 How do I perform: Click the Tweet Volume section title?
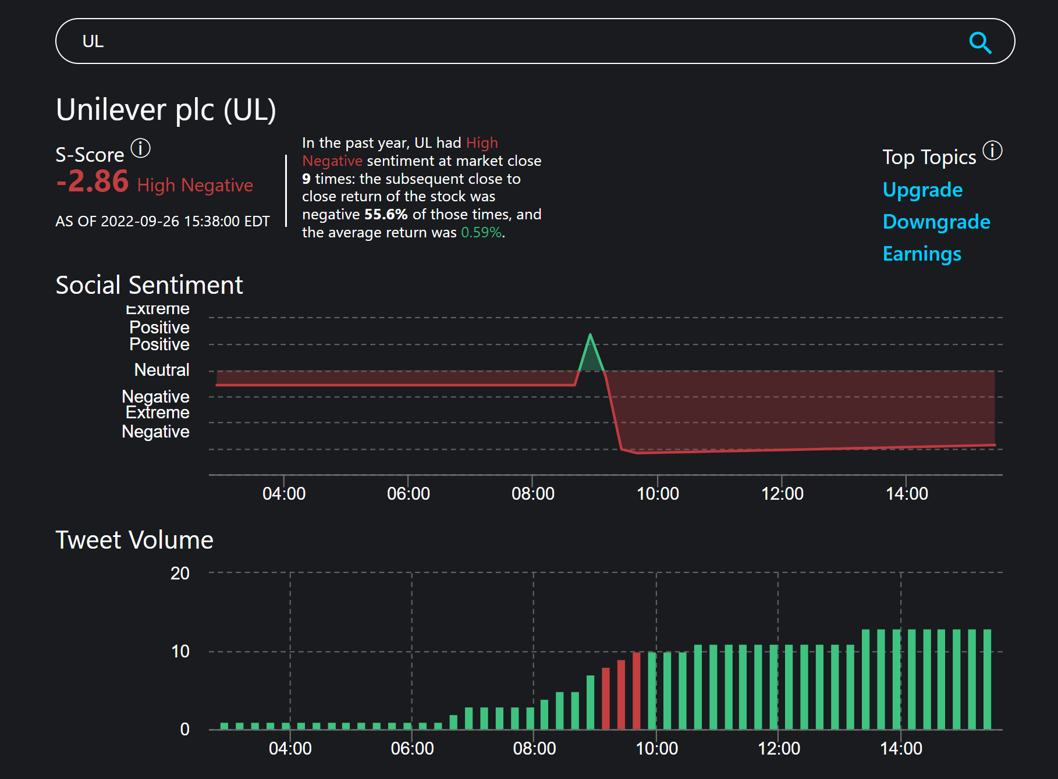coord(134,540)
